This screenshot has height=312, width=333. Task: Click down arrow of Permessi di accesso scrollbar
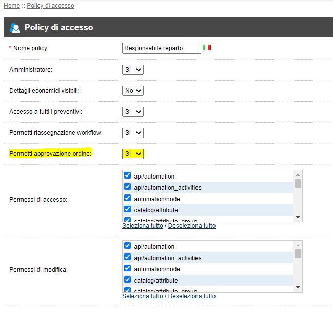[298, 217]
